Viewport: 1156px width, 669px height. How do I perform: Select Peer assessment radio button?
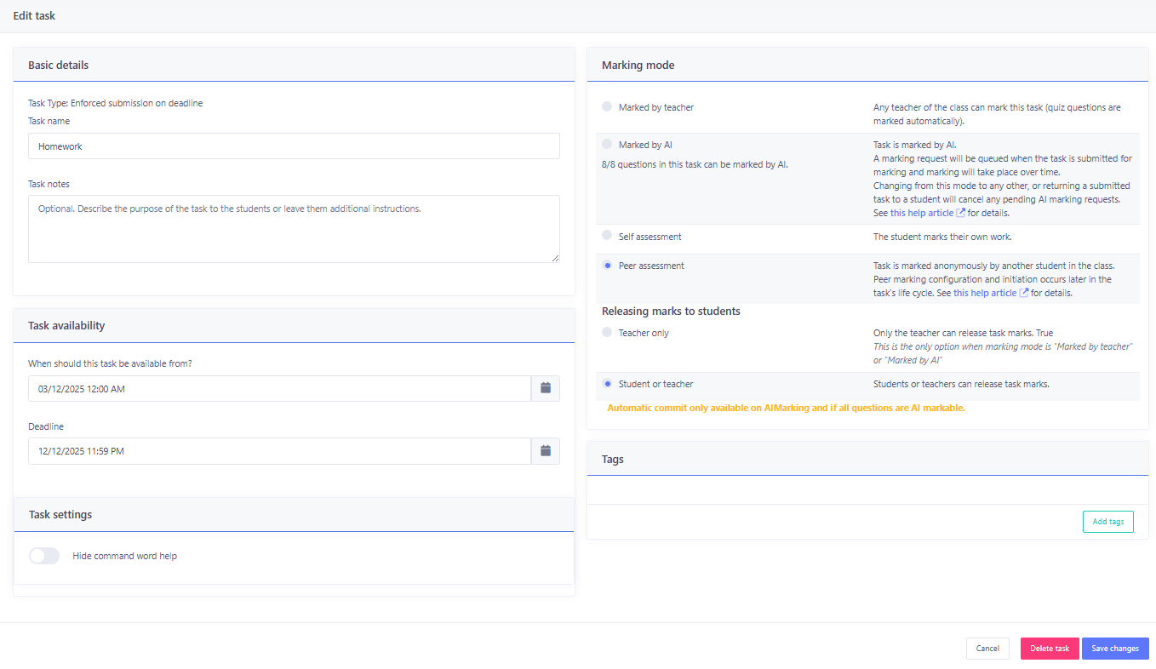point(607,266)
